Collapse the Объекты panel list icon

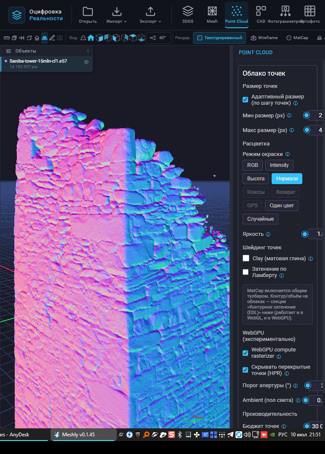pyautogui.click(x=8, y=51)
